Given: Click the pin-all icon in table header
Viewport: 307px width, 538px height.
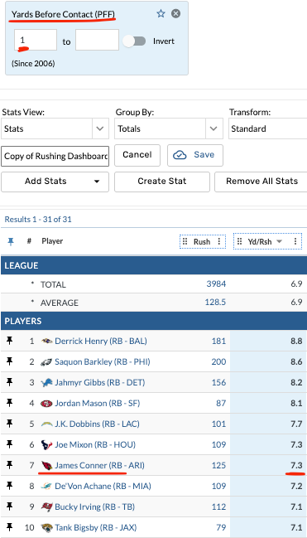Looking at the screenshot, I should [x=11, y=241].
